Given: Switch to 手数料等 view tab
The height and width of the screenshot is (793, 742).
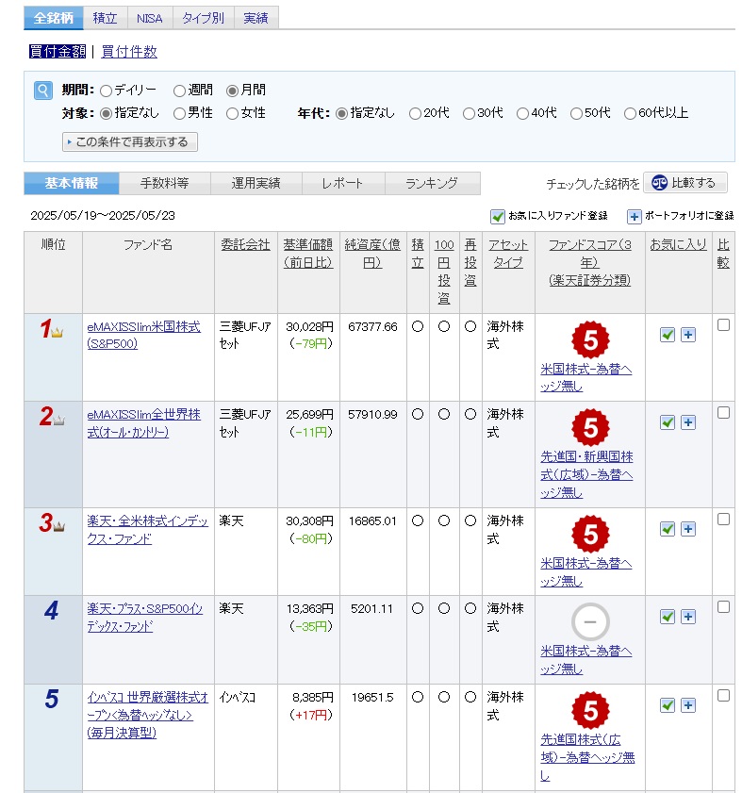Looking at the screenshot, I should (x=164, y=183).
